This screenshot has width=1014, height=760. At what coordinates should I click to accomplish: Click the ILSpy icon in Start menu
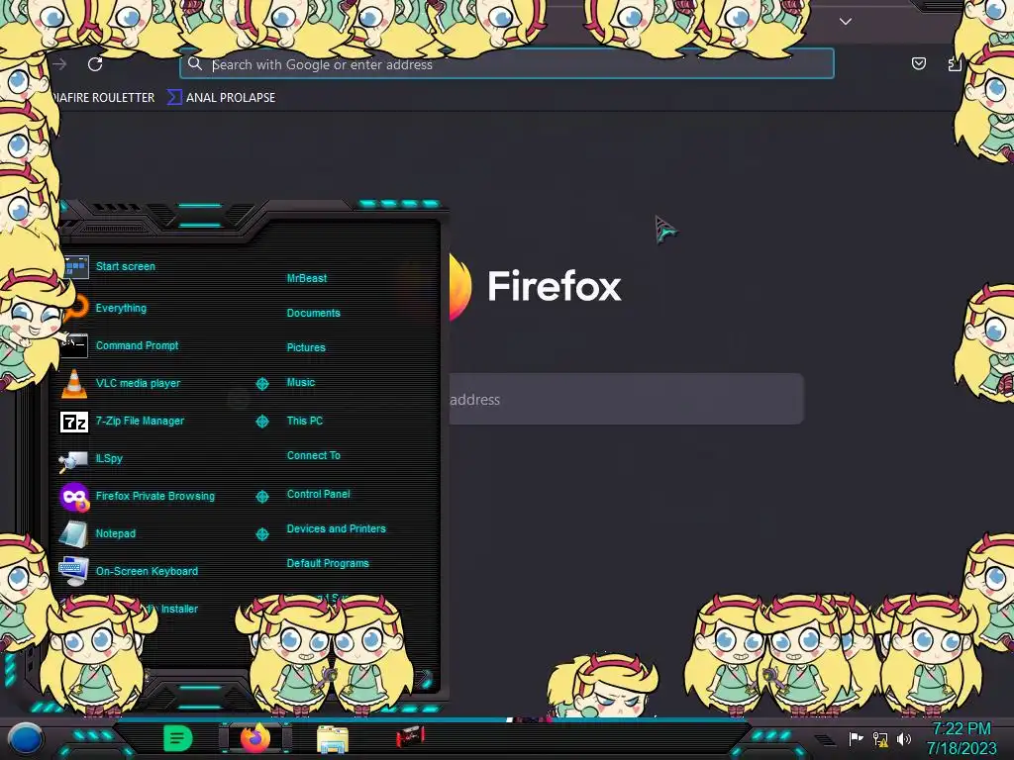tap(73, 459)
